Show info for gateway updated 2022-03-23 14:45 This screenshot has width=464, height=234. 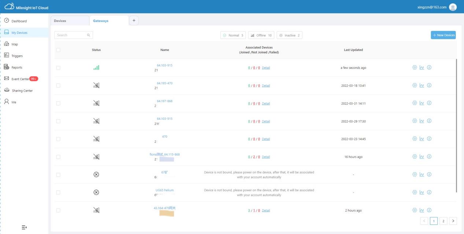429,139
